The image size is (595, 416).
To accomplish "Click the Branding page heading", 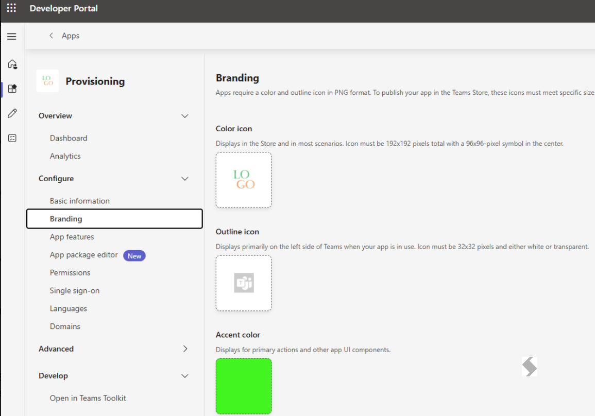I will coord(237,78).
